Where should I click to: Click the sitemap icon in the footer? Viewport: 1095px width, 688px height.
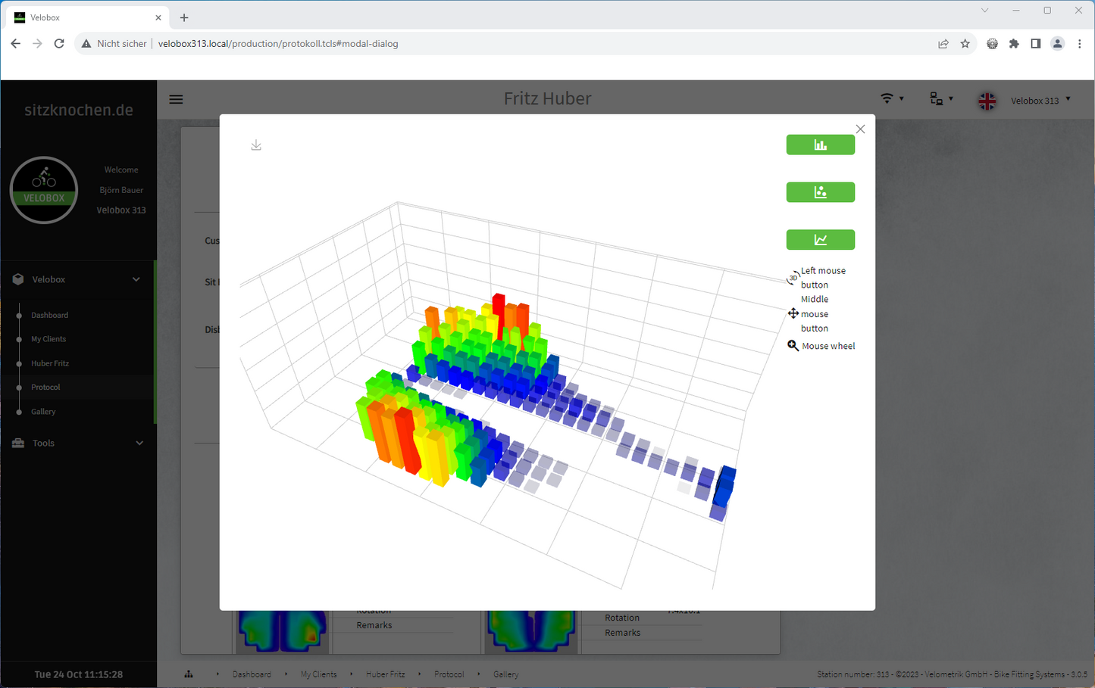click(x=189, y=674)
